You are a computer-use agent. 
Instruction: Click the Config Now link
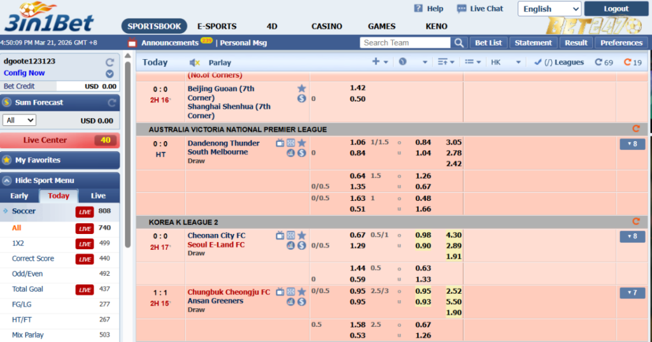tap(24, 73)
